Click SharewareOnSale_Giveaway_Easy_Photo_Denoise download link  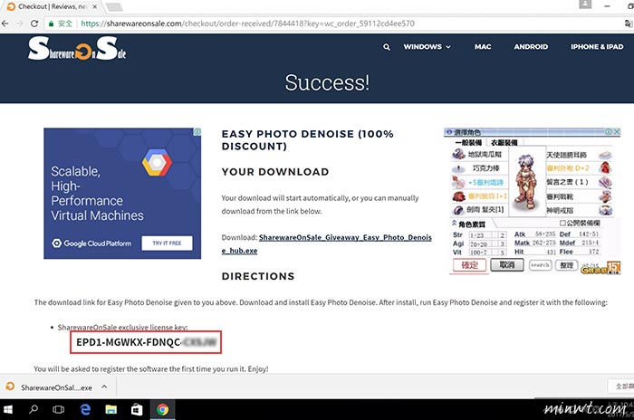[326, 243]
